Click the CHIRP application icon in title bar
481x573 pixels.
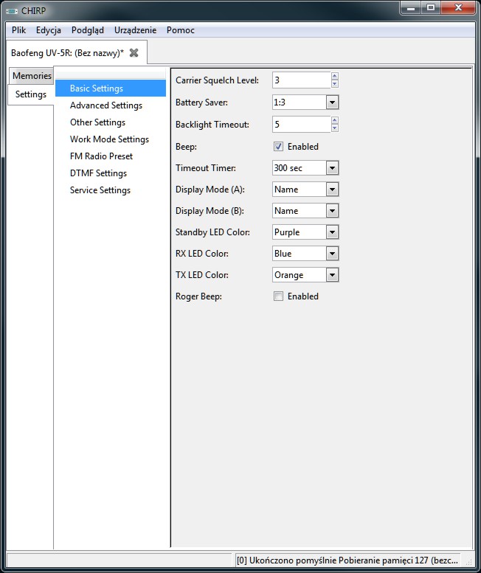point(12,11)
